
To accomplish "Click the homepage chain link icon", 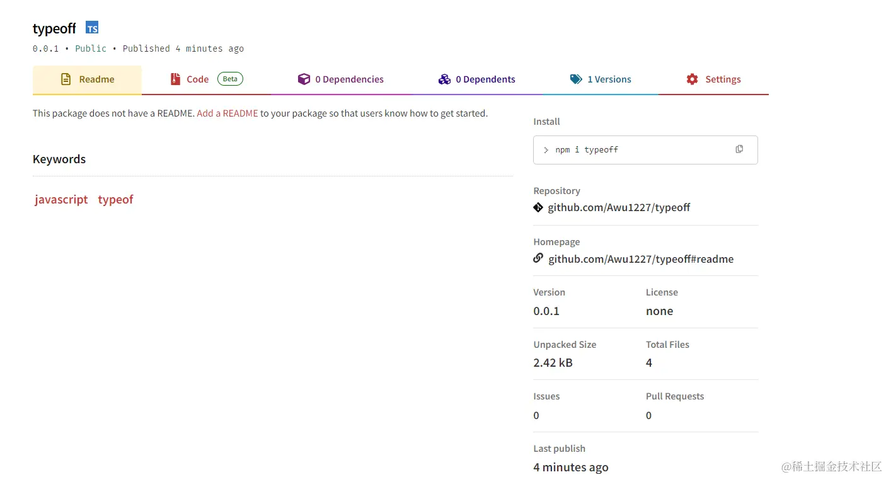I will [538, 258].
